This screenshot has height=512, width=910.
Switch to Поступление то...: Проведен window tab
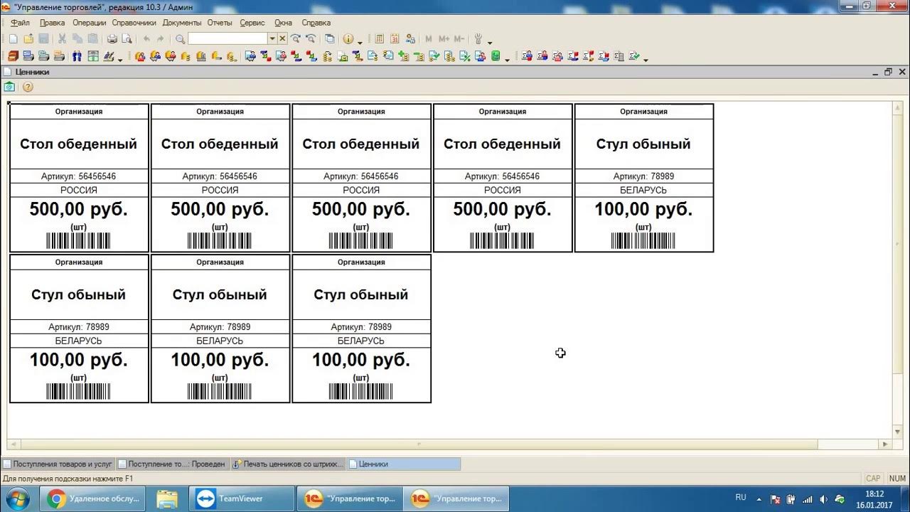(x=171, y=464)
